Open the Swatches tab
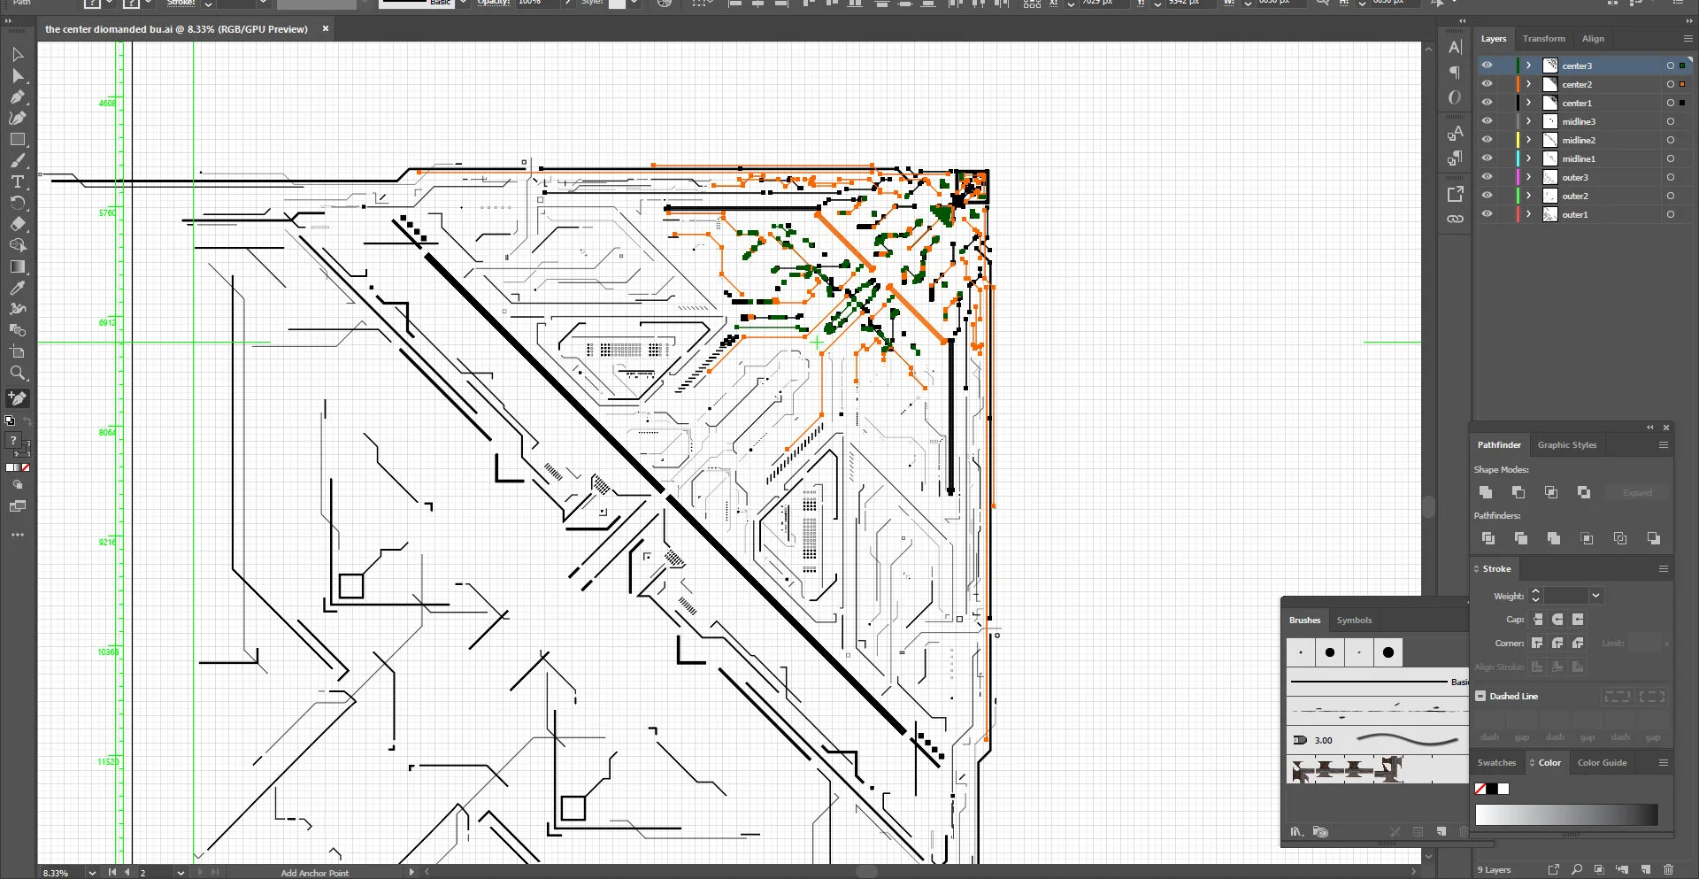The width and height of the screenshot is (1699, 879). [x=1496, y=763]
